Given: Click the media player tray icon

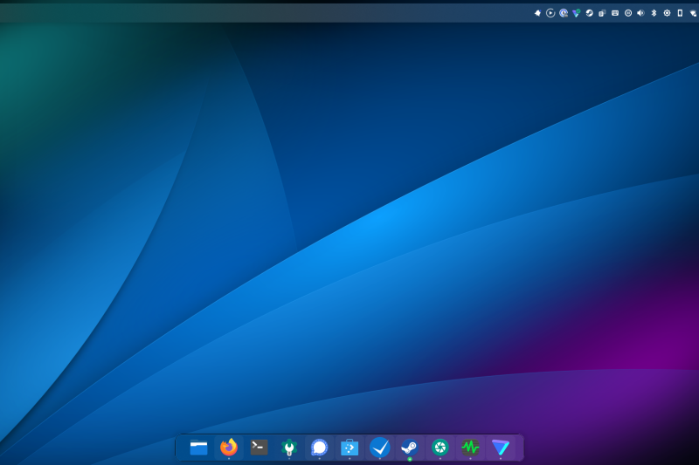Looking at the screenshot, I should (x=550, y=13).
